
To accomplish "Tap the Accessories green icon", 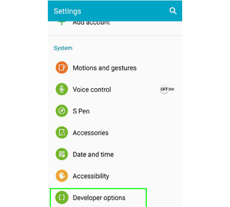I will tap(62, 132).
